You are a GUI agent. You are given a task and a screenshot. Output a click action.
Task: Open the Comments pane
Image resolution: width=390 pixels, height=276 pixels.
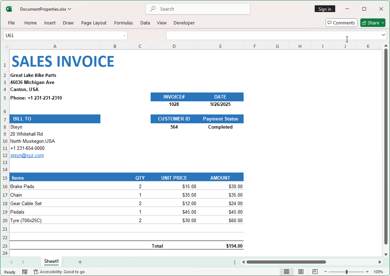pos(341,22)
